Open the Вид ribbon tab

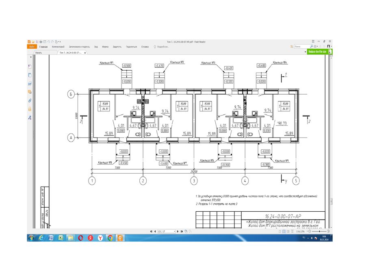pos(96,47)
